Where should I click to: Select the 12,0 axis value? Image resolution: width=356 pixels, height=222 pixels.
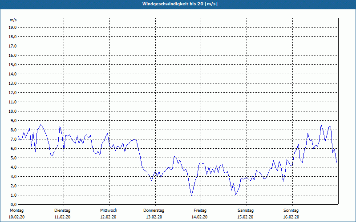tap(12, 93)
